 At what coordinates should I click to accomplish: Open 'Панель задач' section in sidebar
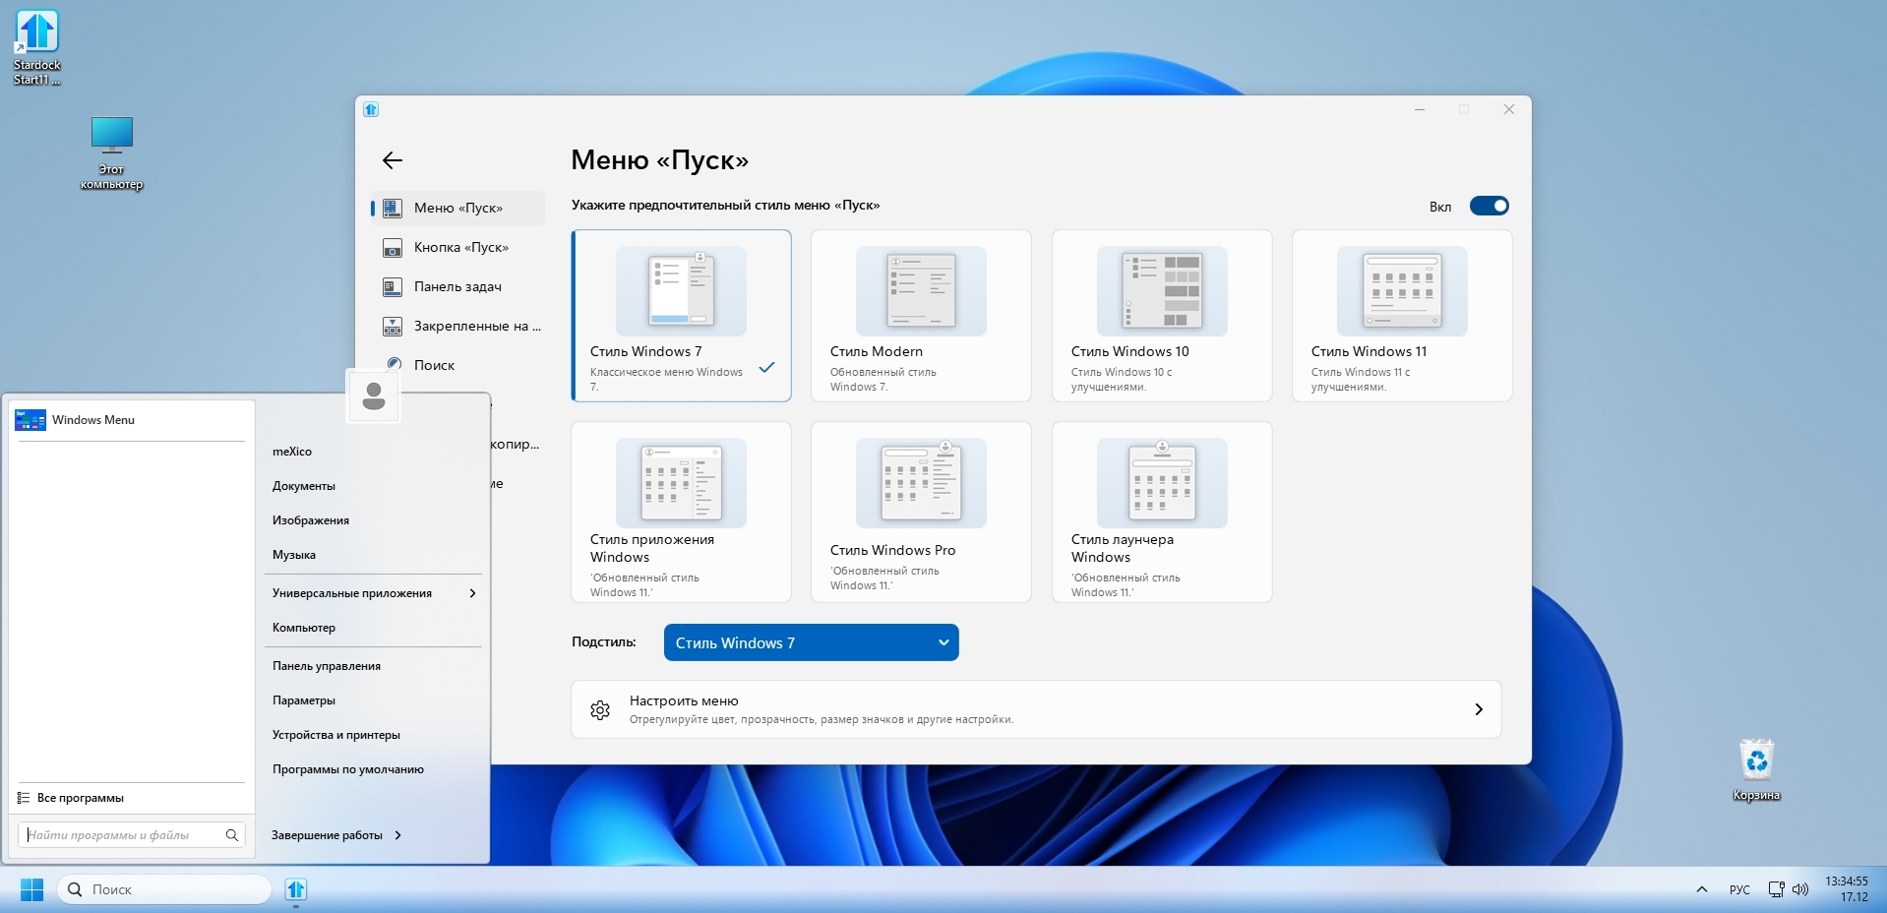coord(458,286)
